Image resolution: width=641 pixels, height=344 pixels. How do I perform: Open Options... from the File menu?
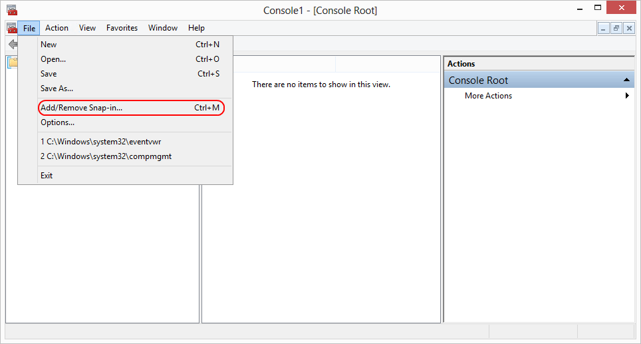pyautogui.click(x=57, y=122)
